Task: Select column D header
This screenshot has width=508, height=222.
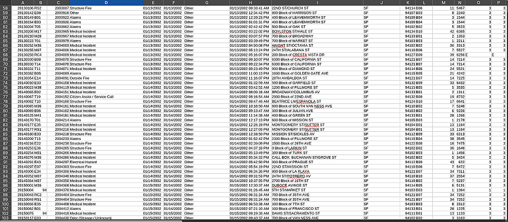Action: coord(106,3)
